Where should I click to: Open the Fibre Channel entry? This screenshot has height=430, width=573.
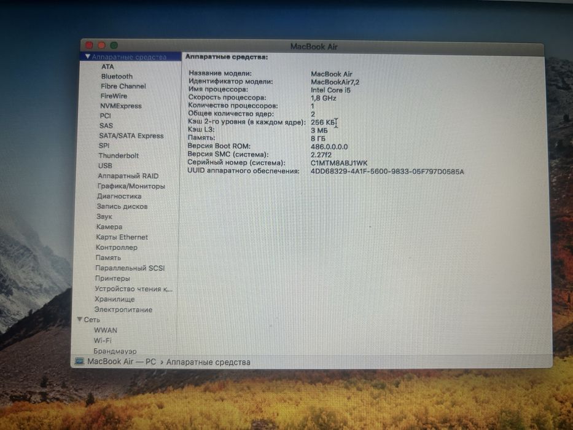[x=123, y=86]
